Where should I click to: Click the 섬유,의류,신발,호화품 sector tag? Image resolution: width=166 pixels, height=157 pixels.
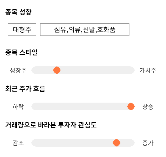click(85, 30)
